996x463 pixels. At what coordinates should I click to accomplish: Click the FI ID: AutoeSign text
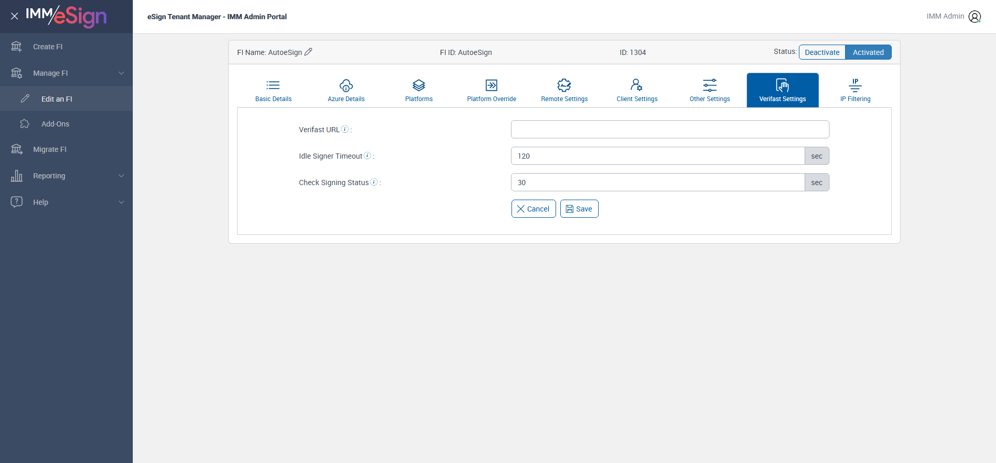(x=466, y=52)
